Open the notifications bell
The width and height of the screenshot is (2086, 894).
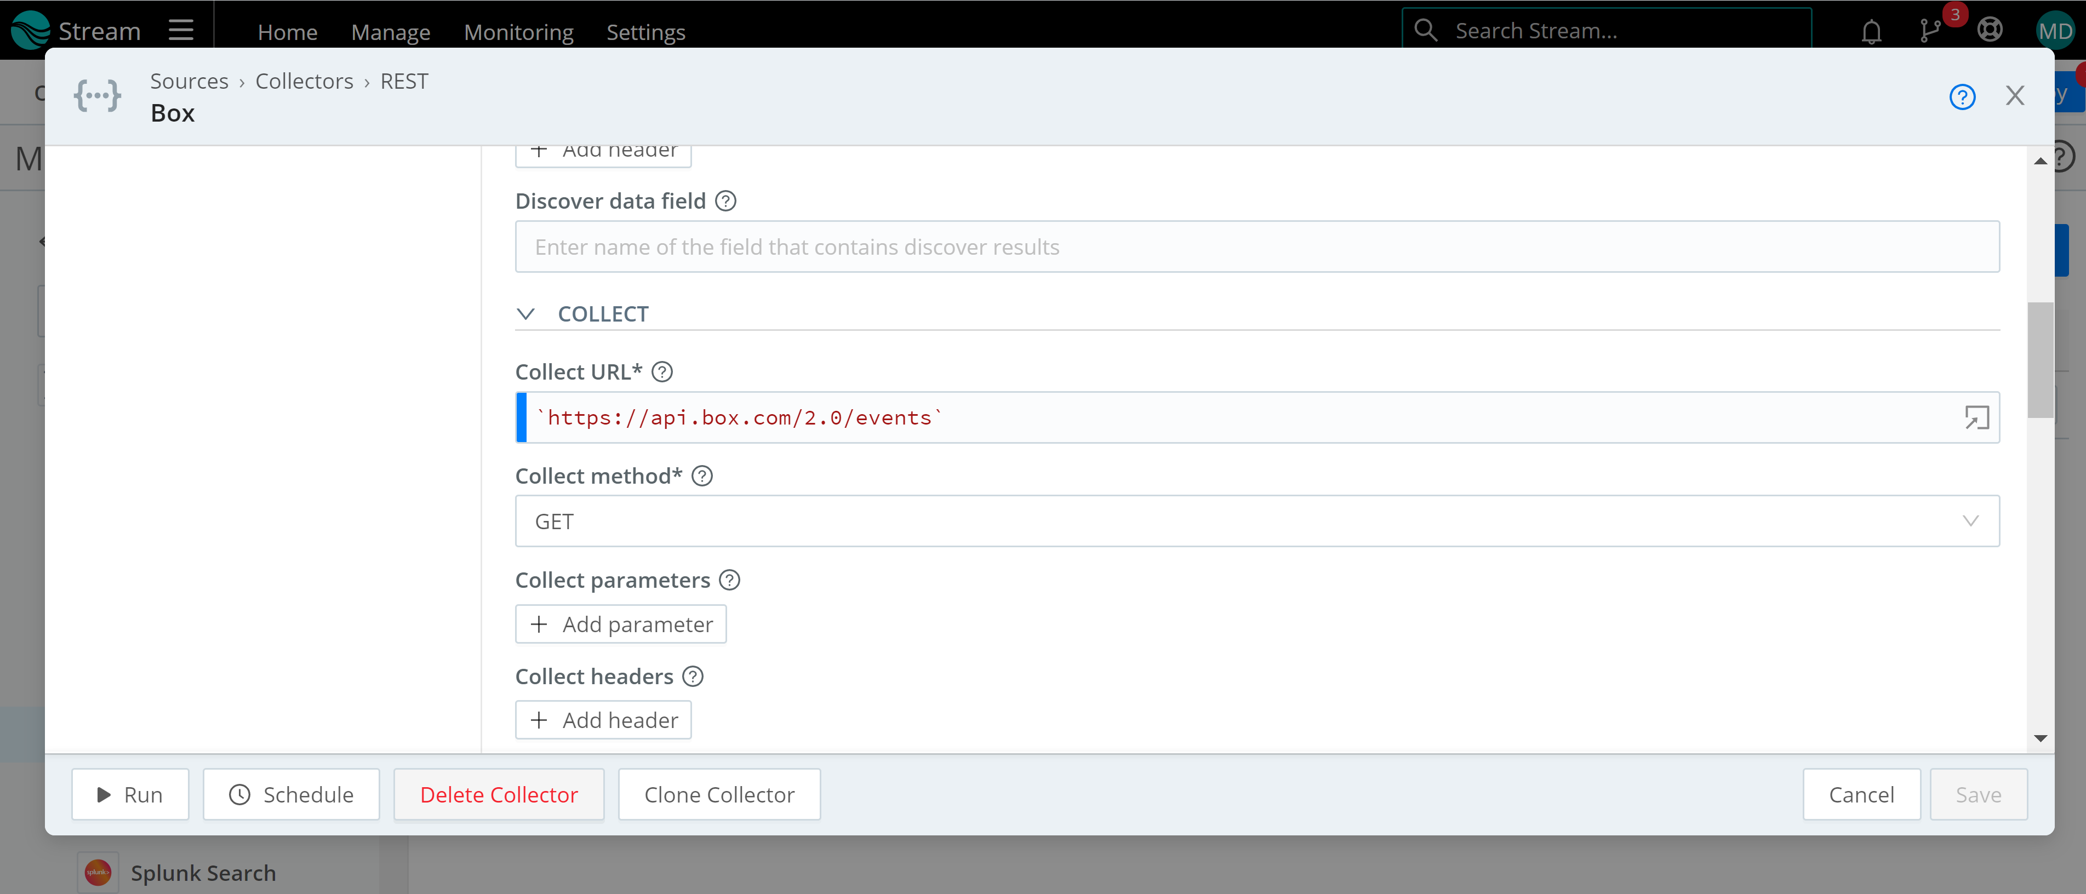[1871, 31]
